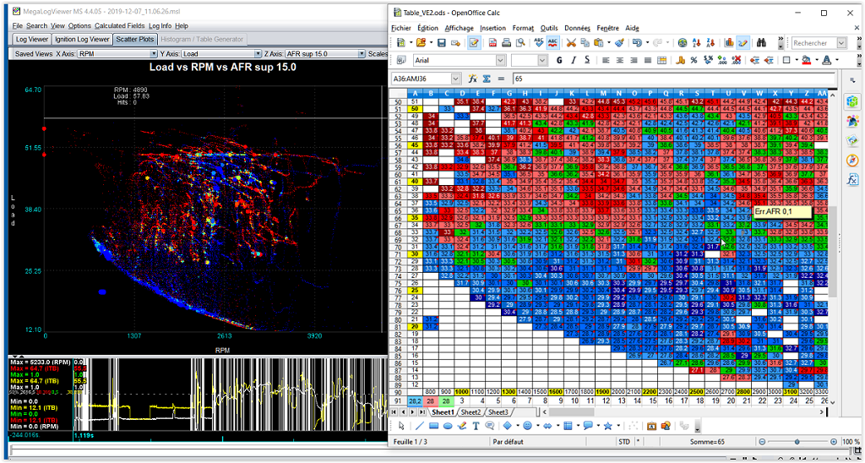This screenshot has height=463, width=865.
Task: Apply Bold with the G icon
Action: (x=559, y=60)
